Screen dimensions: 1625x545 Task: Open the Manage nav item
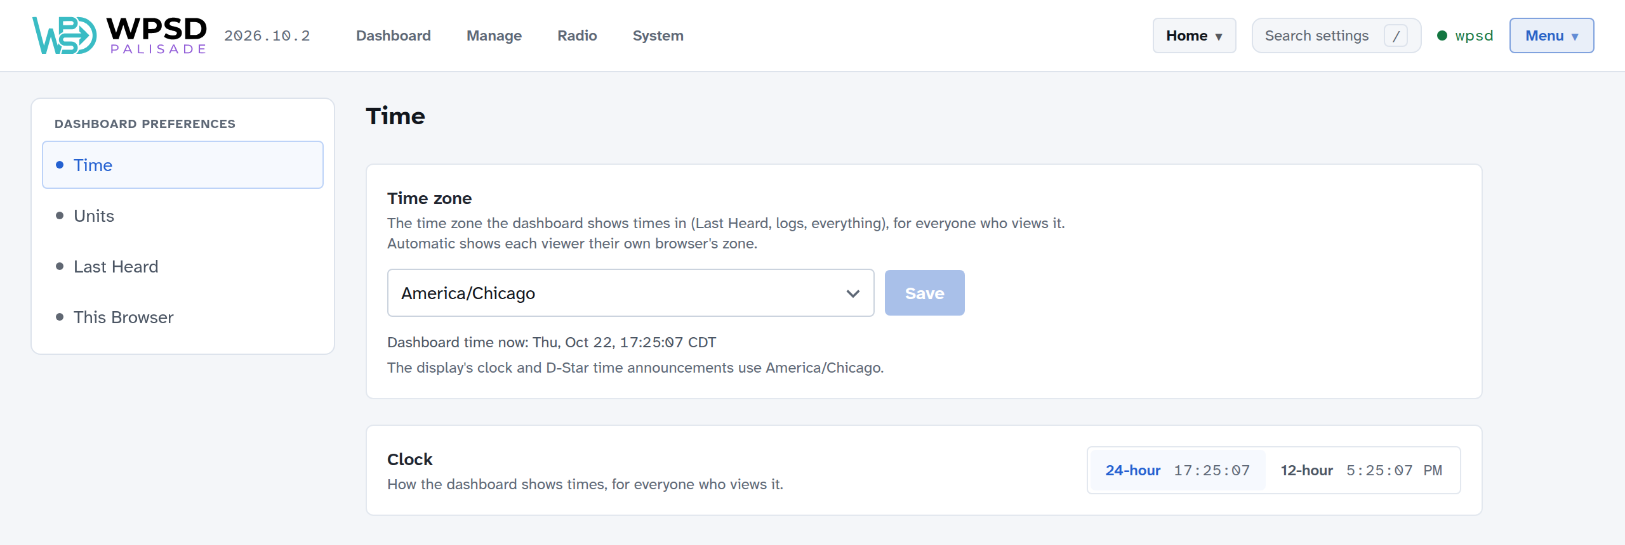pyautogui.click(x=494, y=35)
